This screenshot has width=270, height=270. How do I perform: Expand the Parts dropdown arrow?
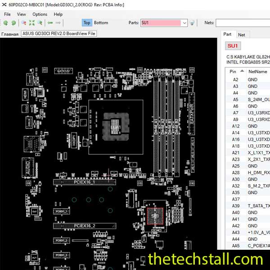click(x=184, y=23)
